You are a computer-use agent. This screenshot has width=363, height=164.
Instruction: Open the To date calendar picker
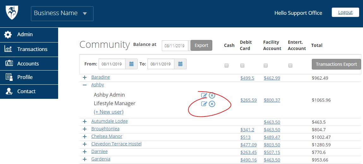click(180, 64)
